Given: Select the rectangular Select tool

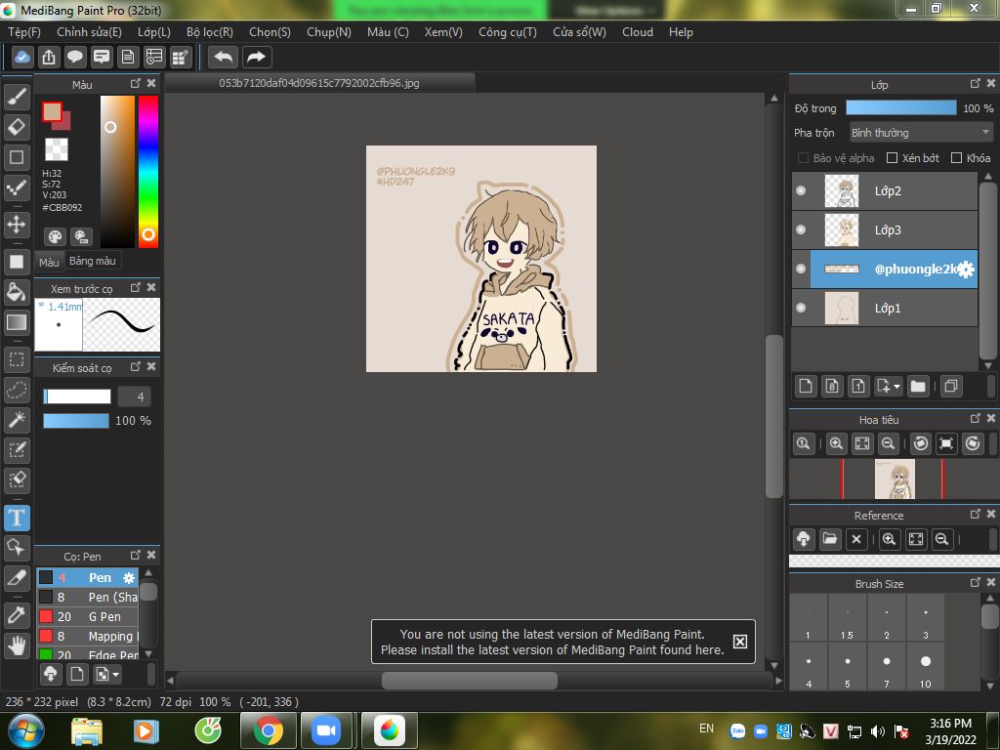Looking at the screenshot, I should pos(17,359).
